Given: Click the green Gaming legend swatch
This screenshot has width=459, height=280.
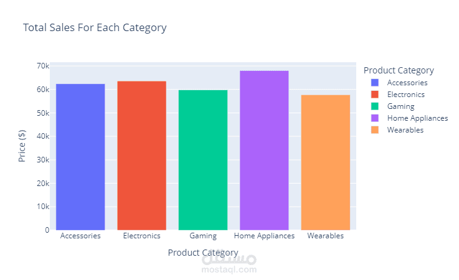Looking at the screenshot, I should click(375, 106).
